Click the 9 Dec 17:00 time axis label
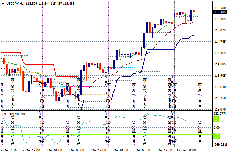The height and width of the screenshot is (154, 227). (164, 150)
